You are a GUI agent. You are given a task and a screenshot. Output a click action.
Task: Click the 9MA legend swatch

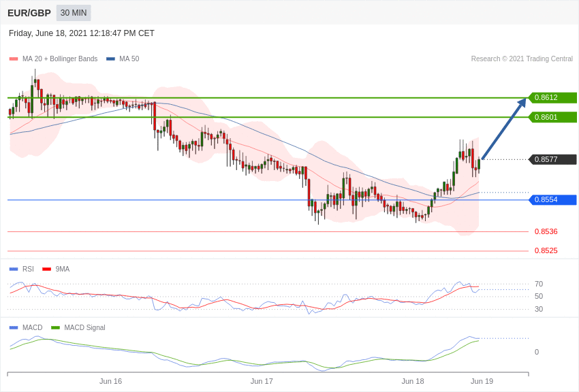click(x=47, y=269)
